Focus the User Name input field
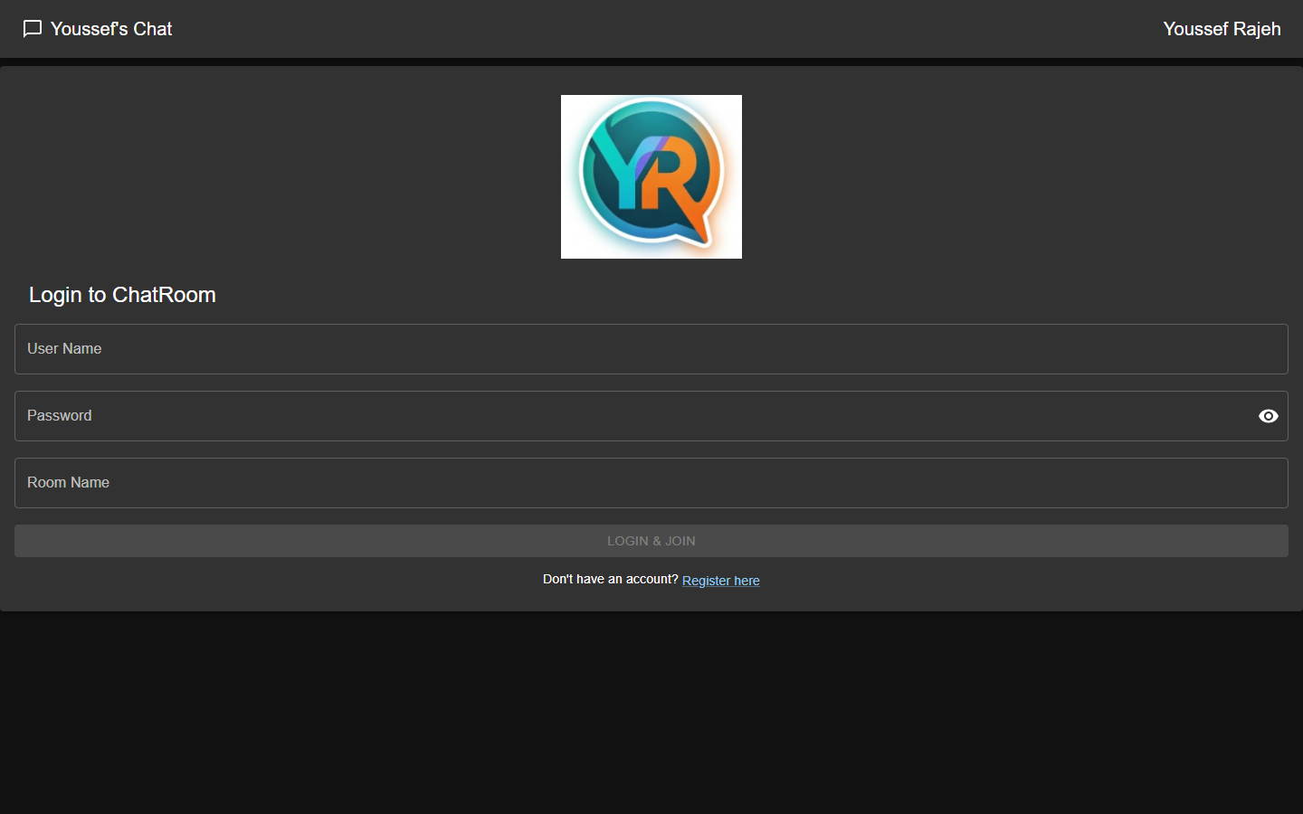1303x814 pixels. pos(651,349)
